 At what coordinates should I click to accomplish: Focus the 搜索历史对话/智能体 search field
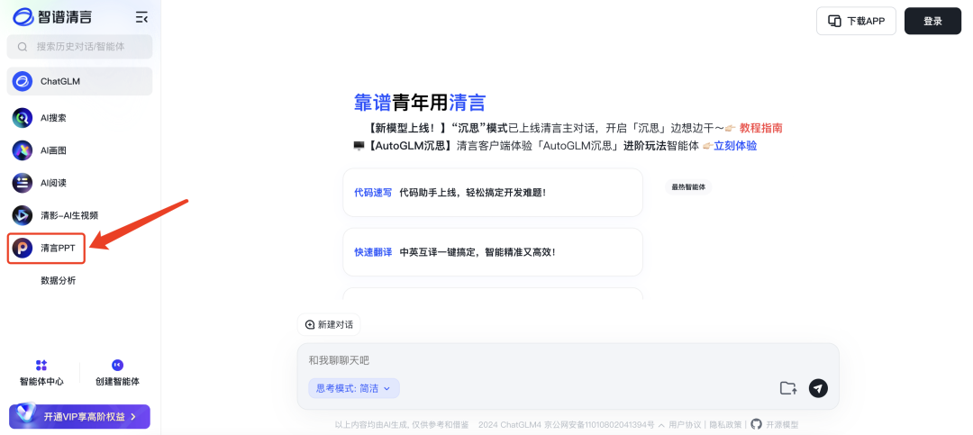79,47
